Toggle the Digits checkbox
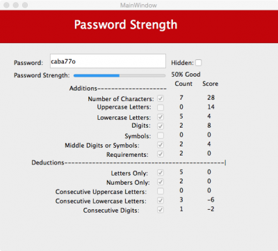278x251 pixels. click(x=161, y=126)
